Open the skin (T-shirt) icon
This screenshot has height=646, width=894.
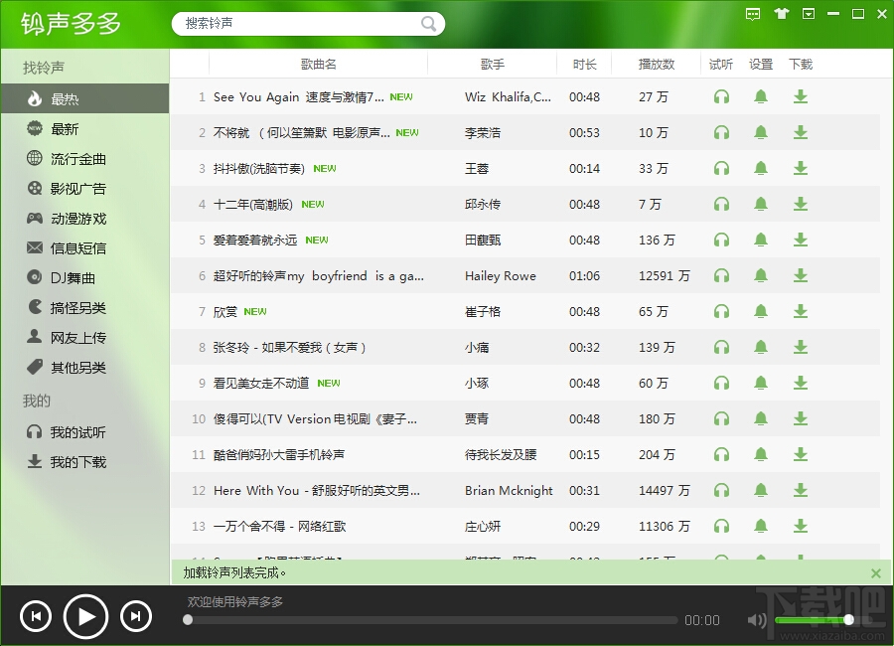pyautogui.click(x=781, y=14)
